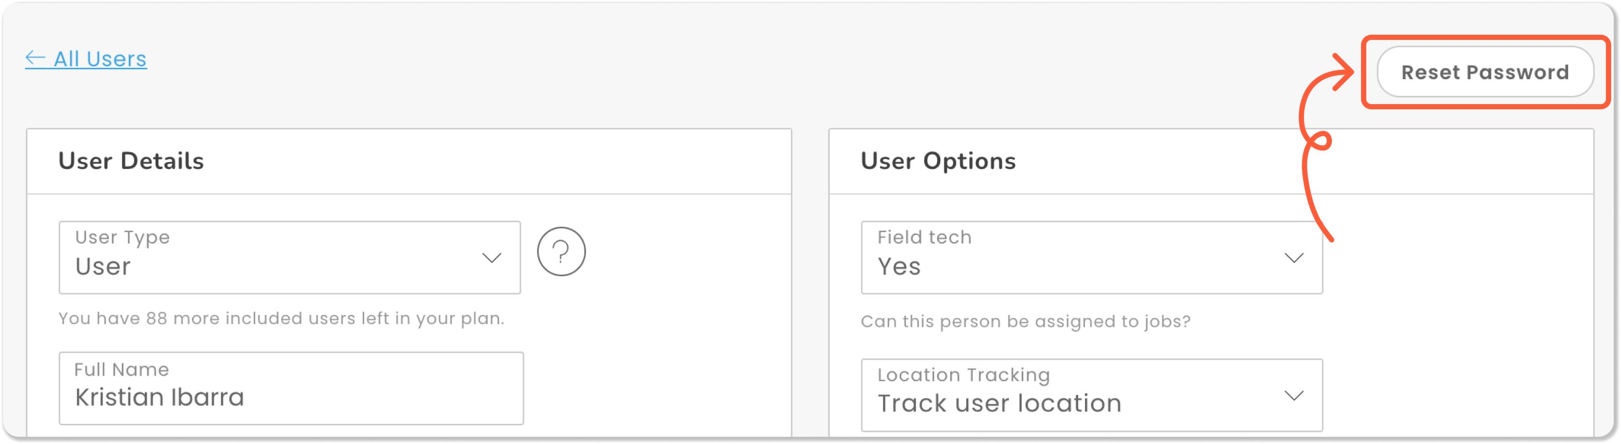Click the User Type label text
The width and height of the screenshot is (1621, 444).
click(122, 237)
